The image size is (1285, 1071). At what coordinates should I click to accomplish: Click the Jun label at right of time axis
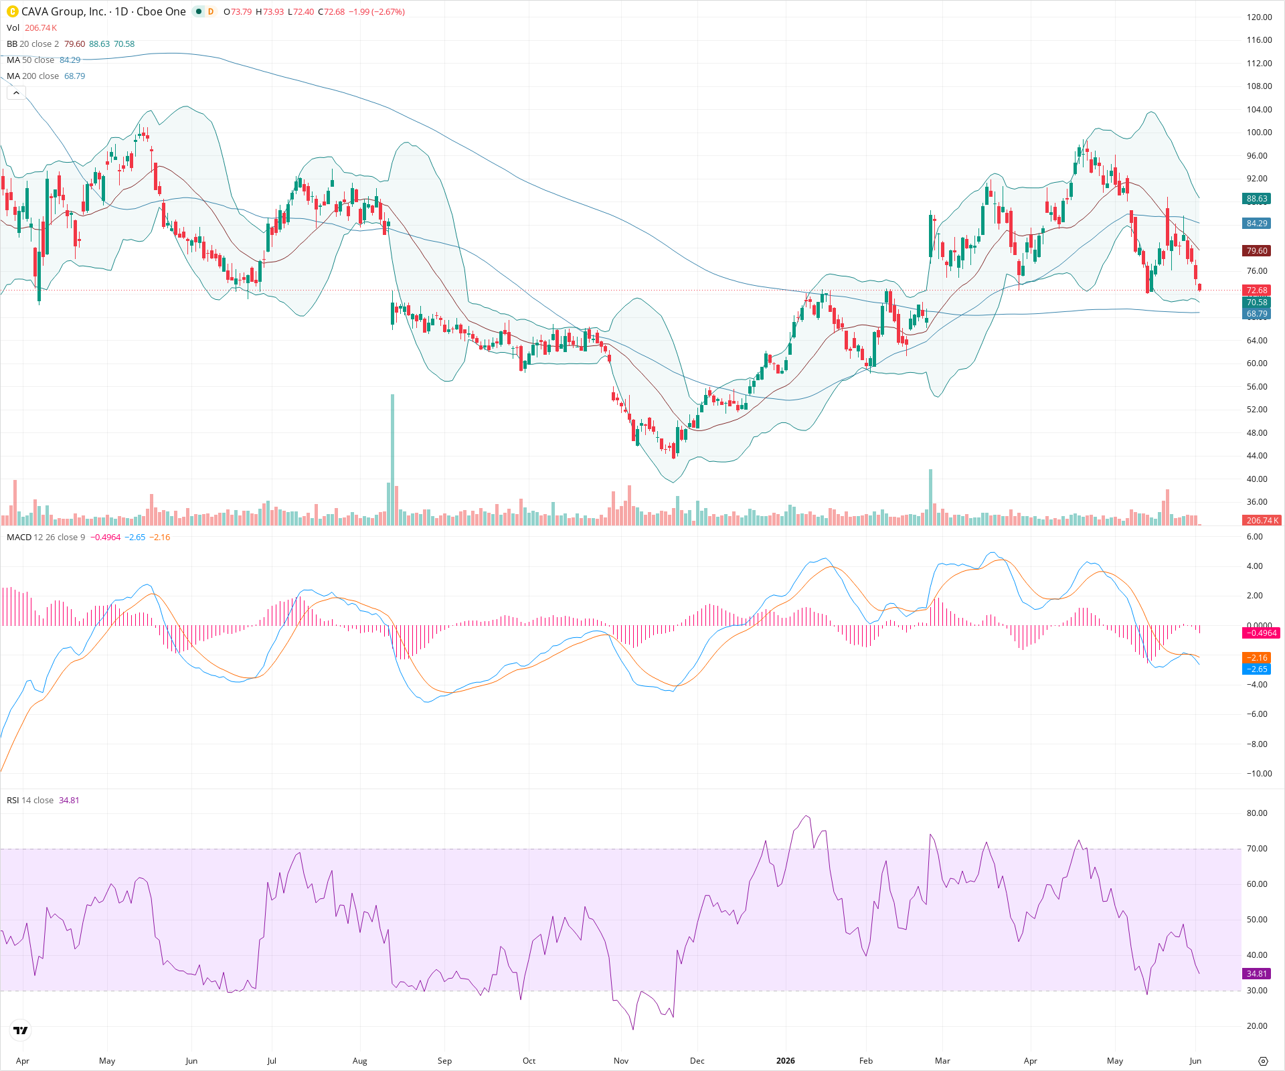(1195, 1060)
